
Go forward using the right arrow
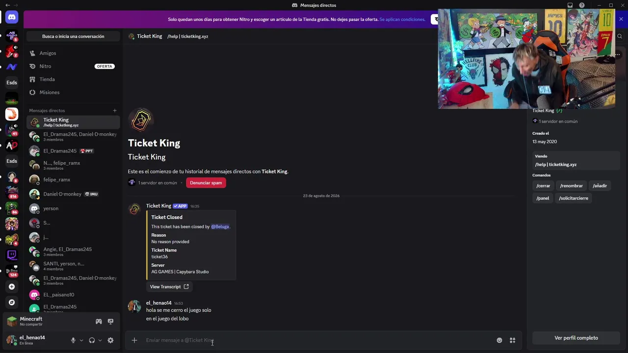click(x=16, y=5)
